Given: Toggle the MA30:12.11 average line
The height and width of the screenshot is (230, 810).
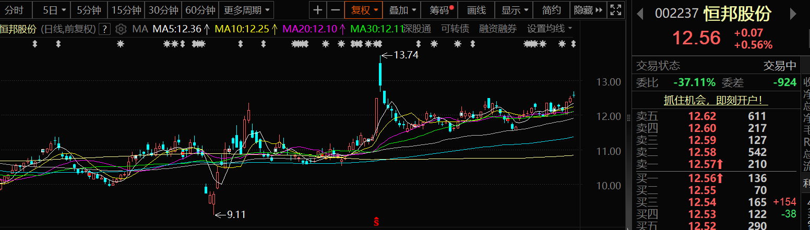Looking at the screenshot, I should (376, 29).
